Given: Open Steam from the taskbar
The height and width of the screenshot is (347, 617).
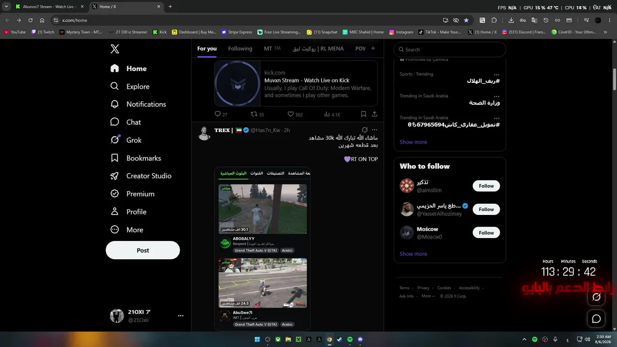Looking at the screenshot, I should (x=339, y=339).
